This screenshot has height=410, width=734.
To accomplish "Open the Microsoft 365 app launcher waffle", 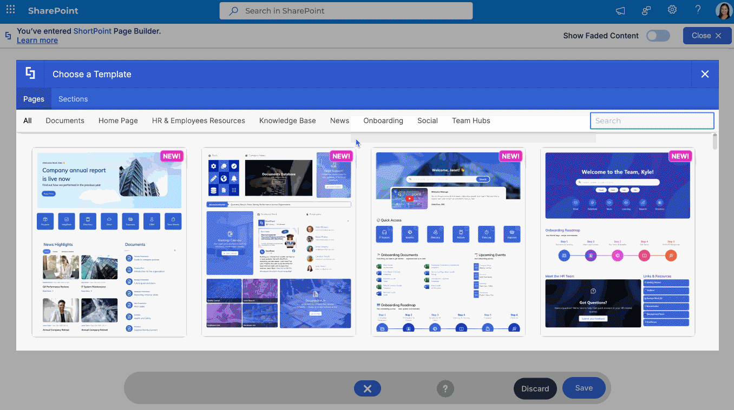I will click(x=10, y=10).
